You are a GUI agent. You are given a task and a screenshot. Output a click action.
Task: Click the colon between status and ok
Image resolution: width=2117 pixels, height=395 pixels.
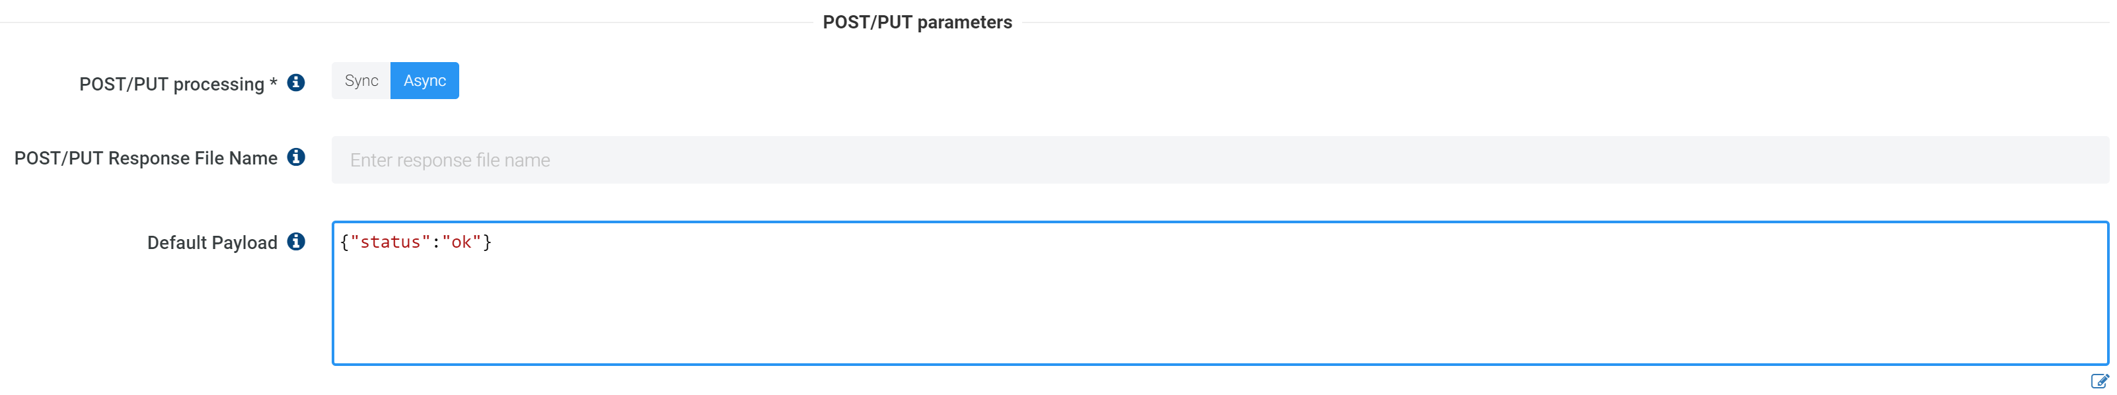[436, 242]
